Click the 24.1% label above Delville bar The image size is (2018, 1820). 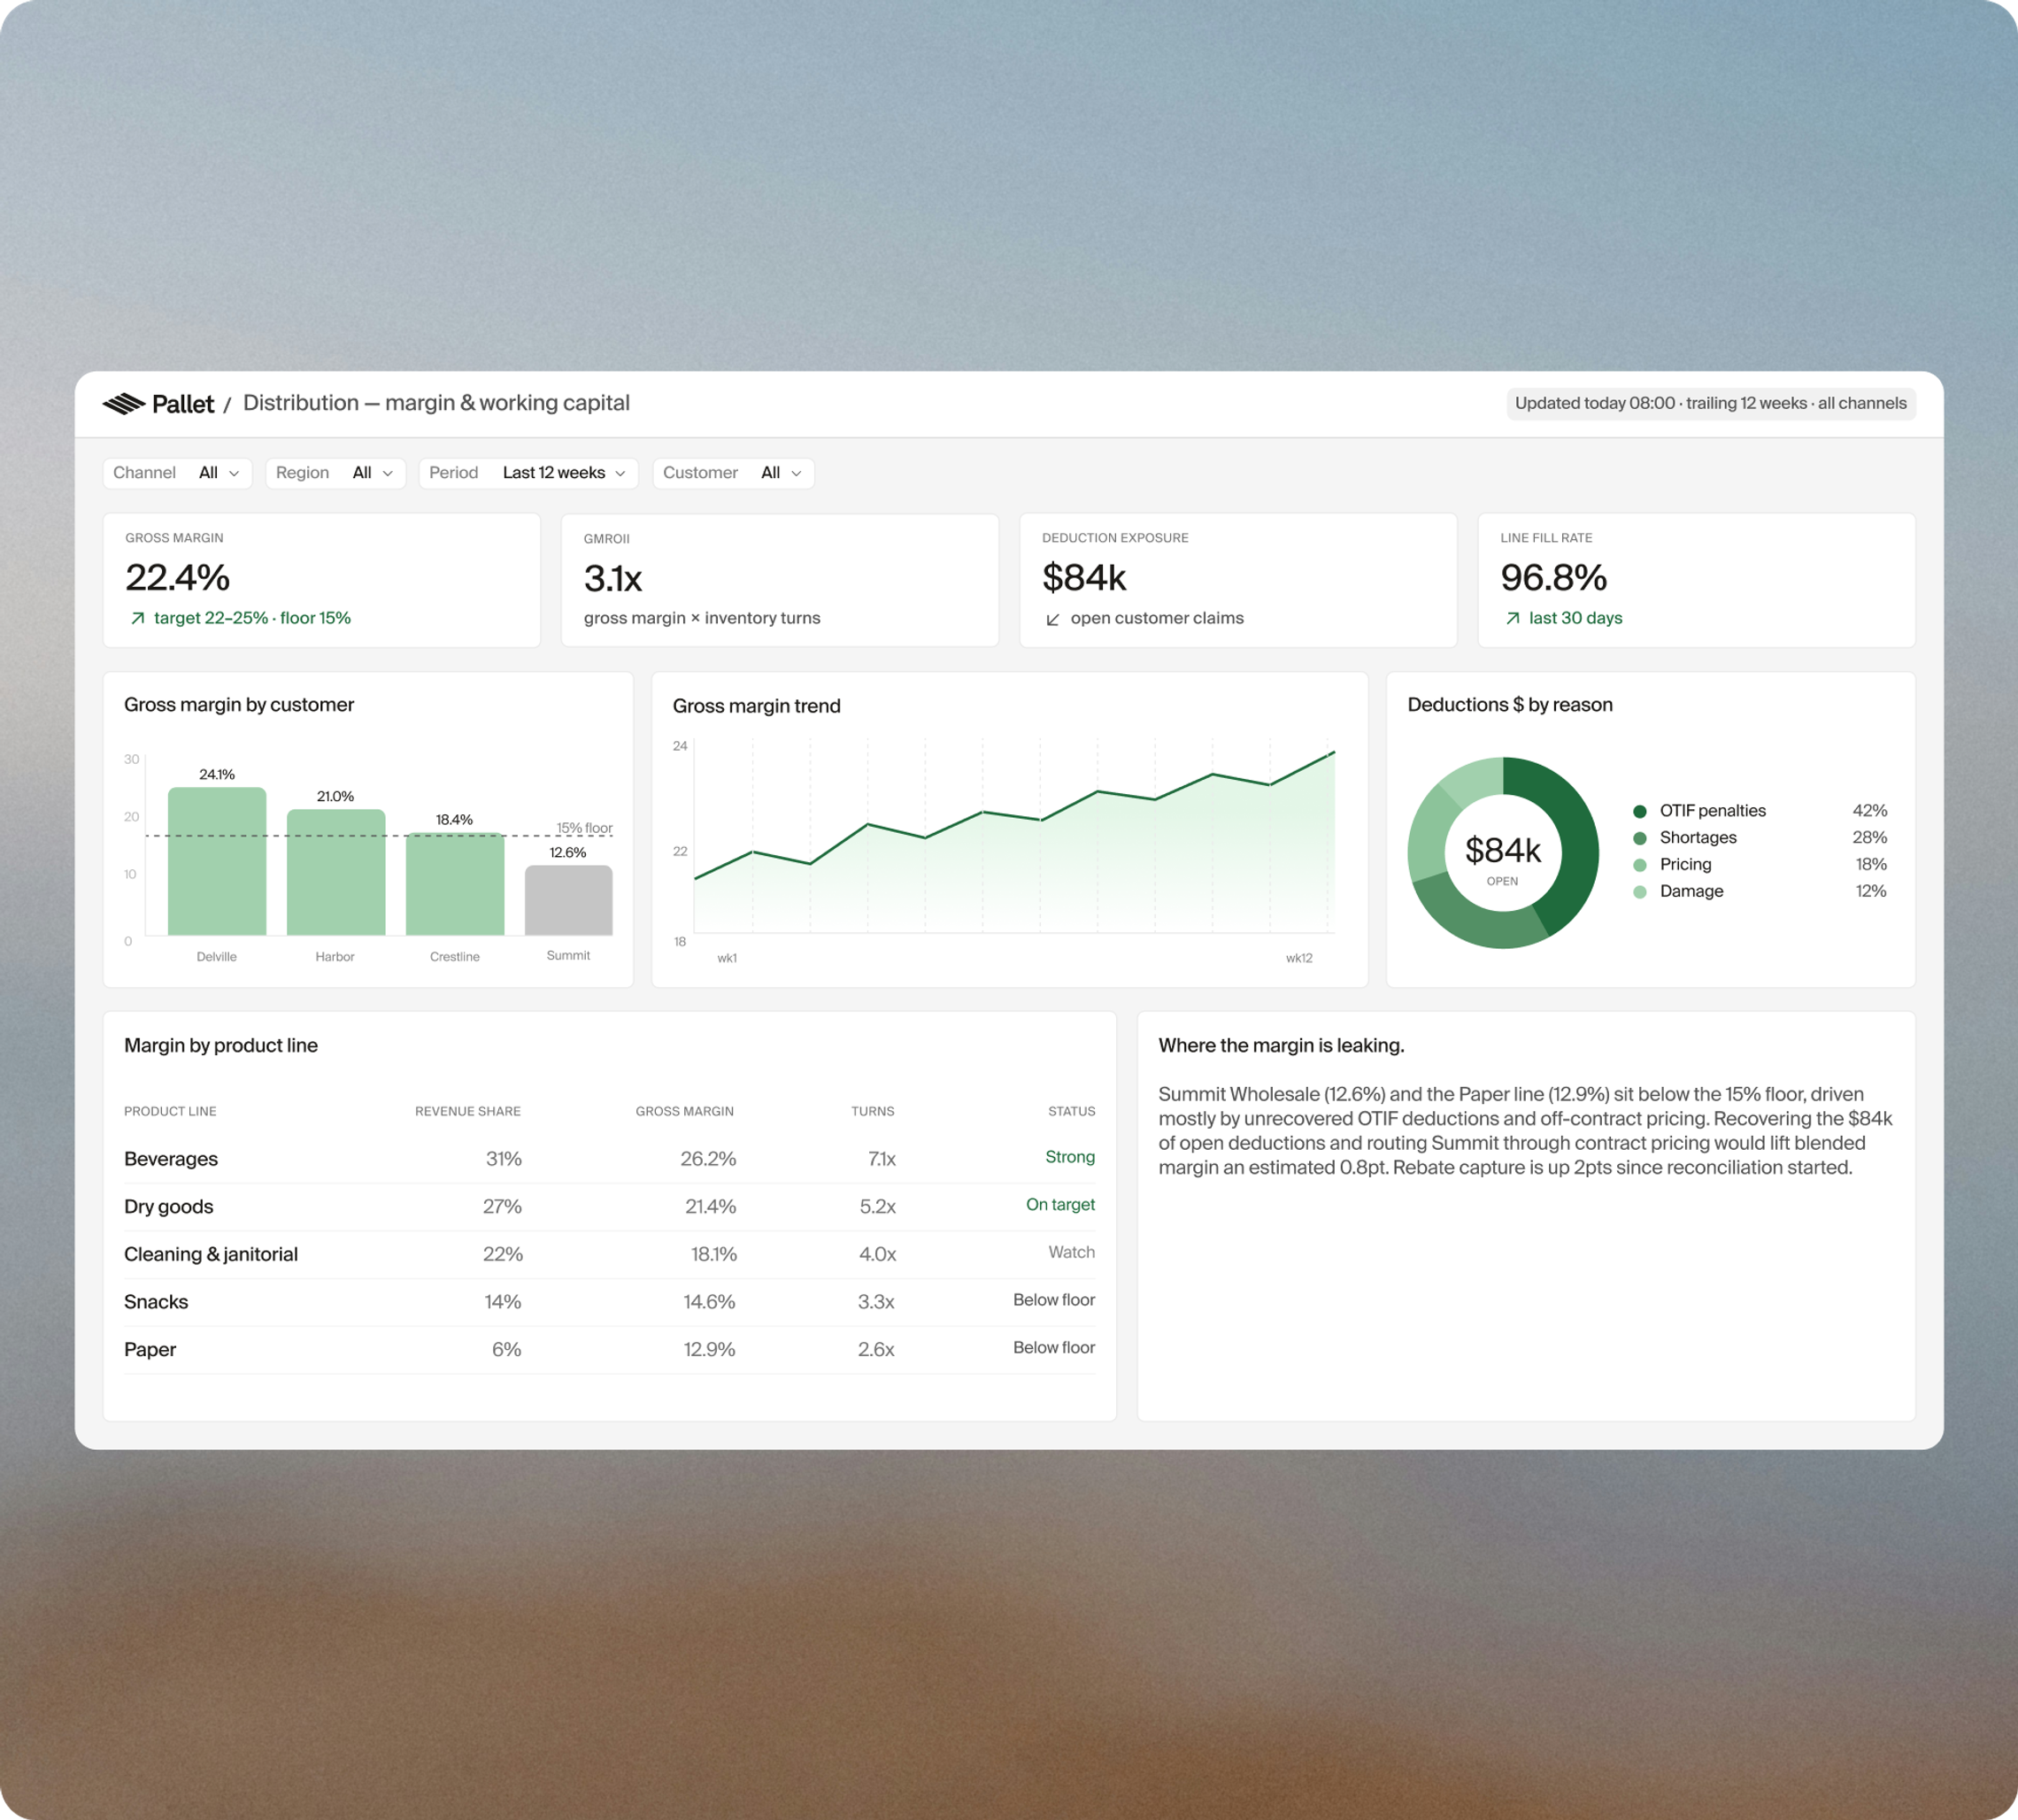click(217, 775)
